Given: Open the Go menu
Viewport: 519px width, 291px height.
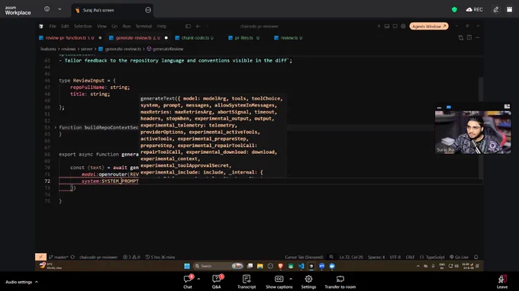Looking at the screenshot, I should pyautogui.click(x=114, y=26).
